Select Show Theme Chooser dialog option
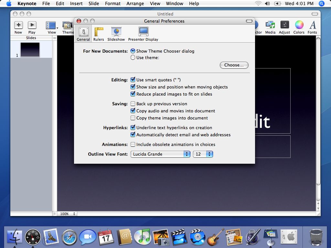Image resolution: width=331 pixels, height=248 pixels. (133, 51)
